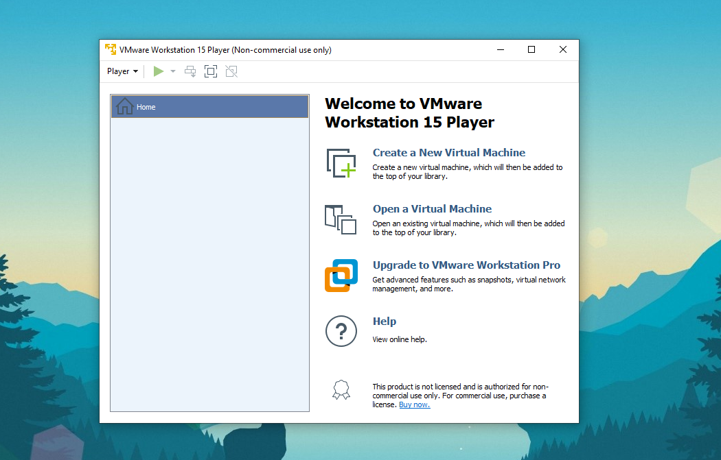Click Send Ctrl+Alt+Del toolbar icon

(x=190, y=71)
